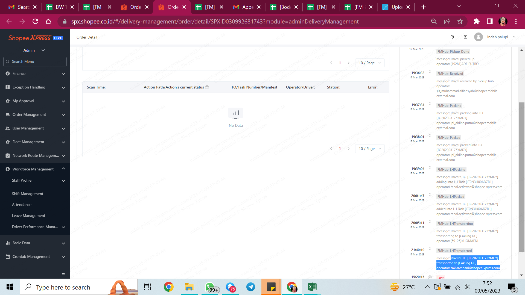Reload the page
The height and width of the screenshot is (295, 525).
pos(35,21)
